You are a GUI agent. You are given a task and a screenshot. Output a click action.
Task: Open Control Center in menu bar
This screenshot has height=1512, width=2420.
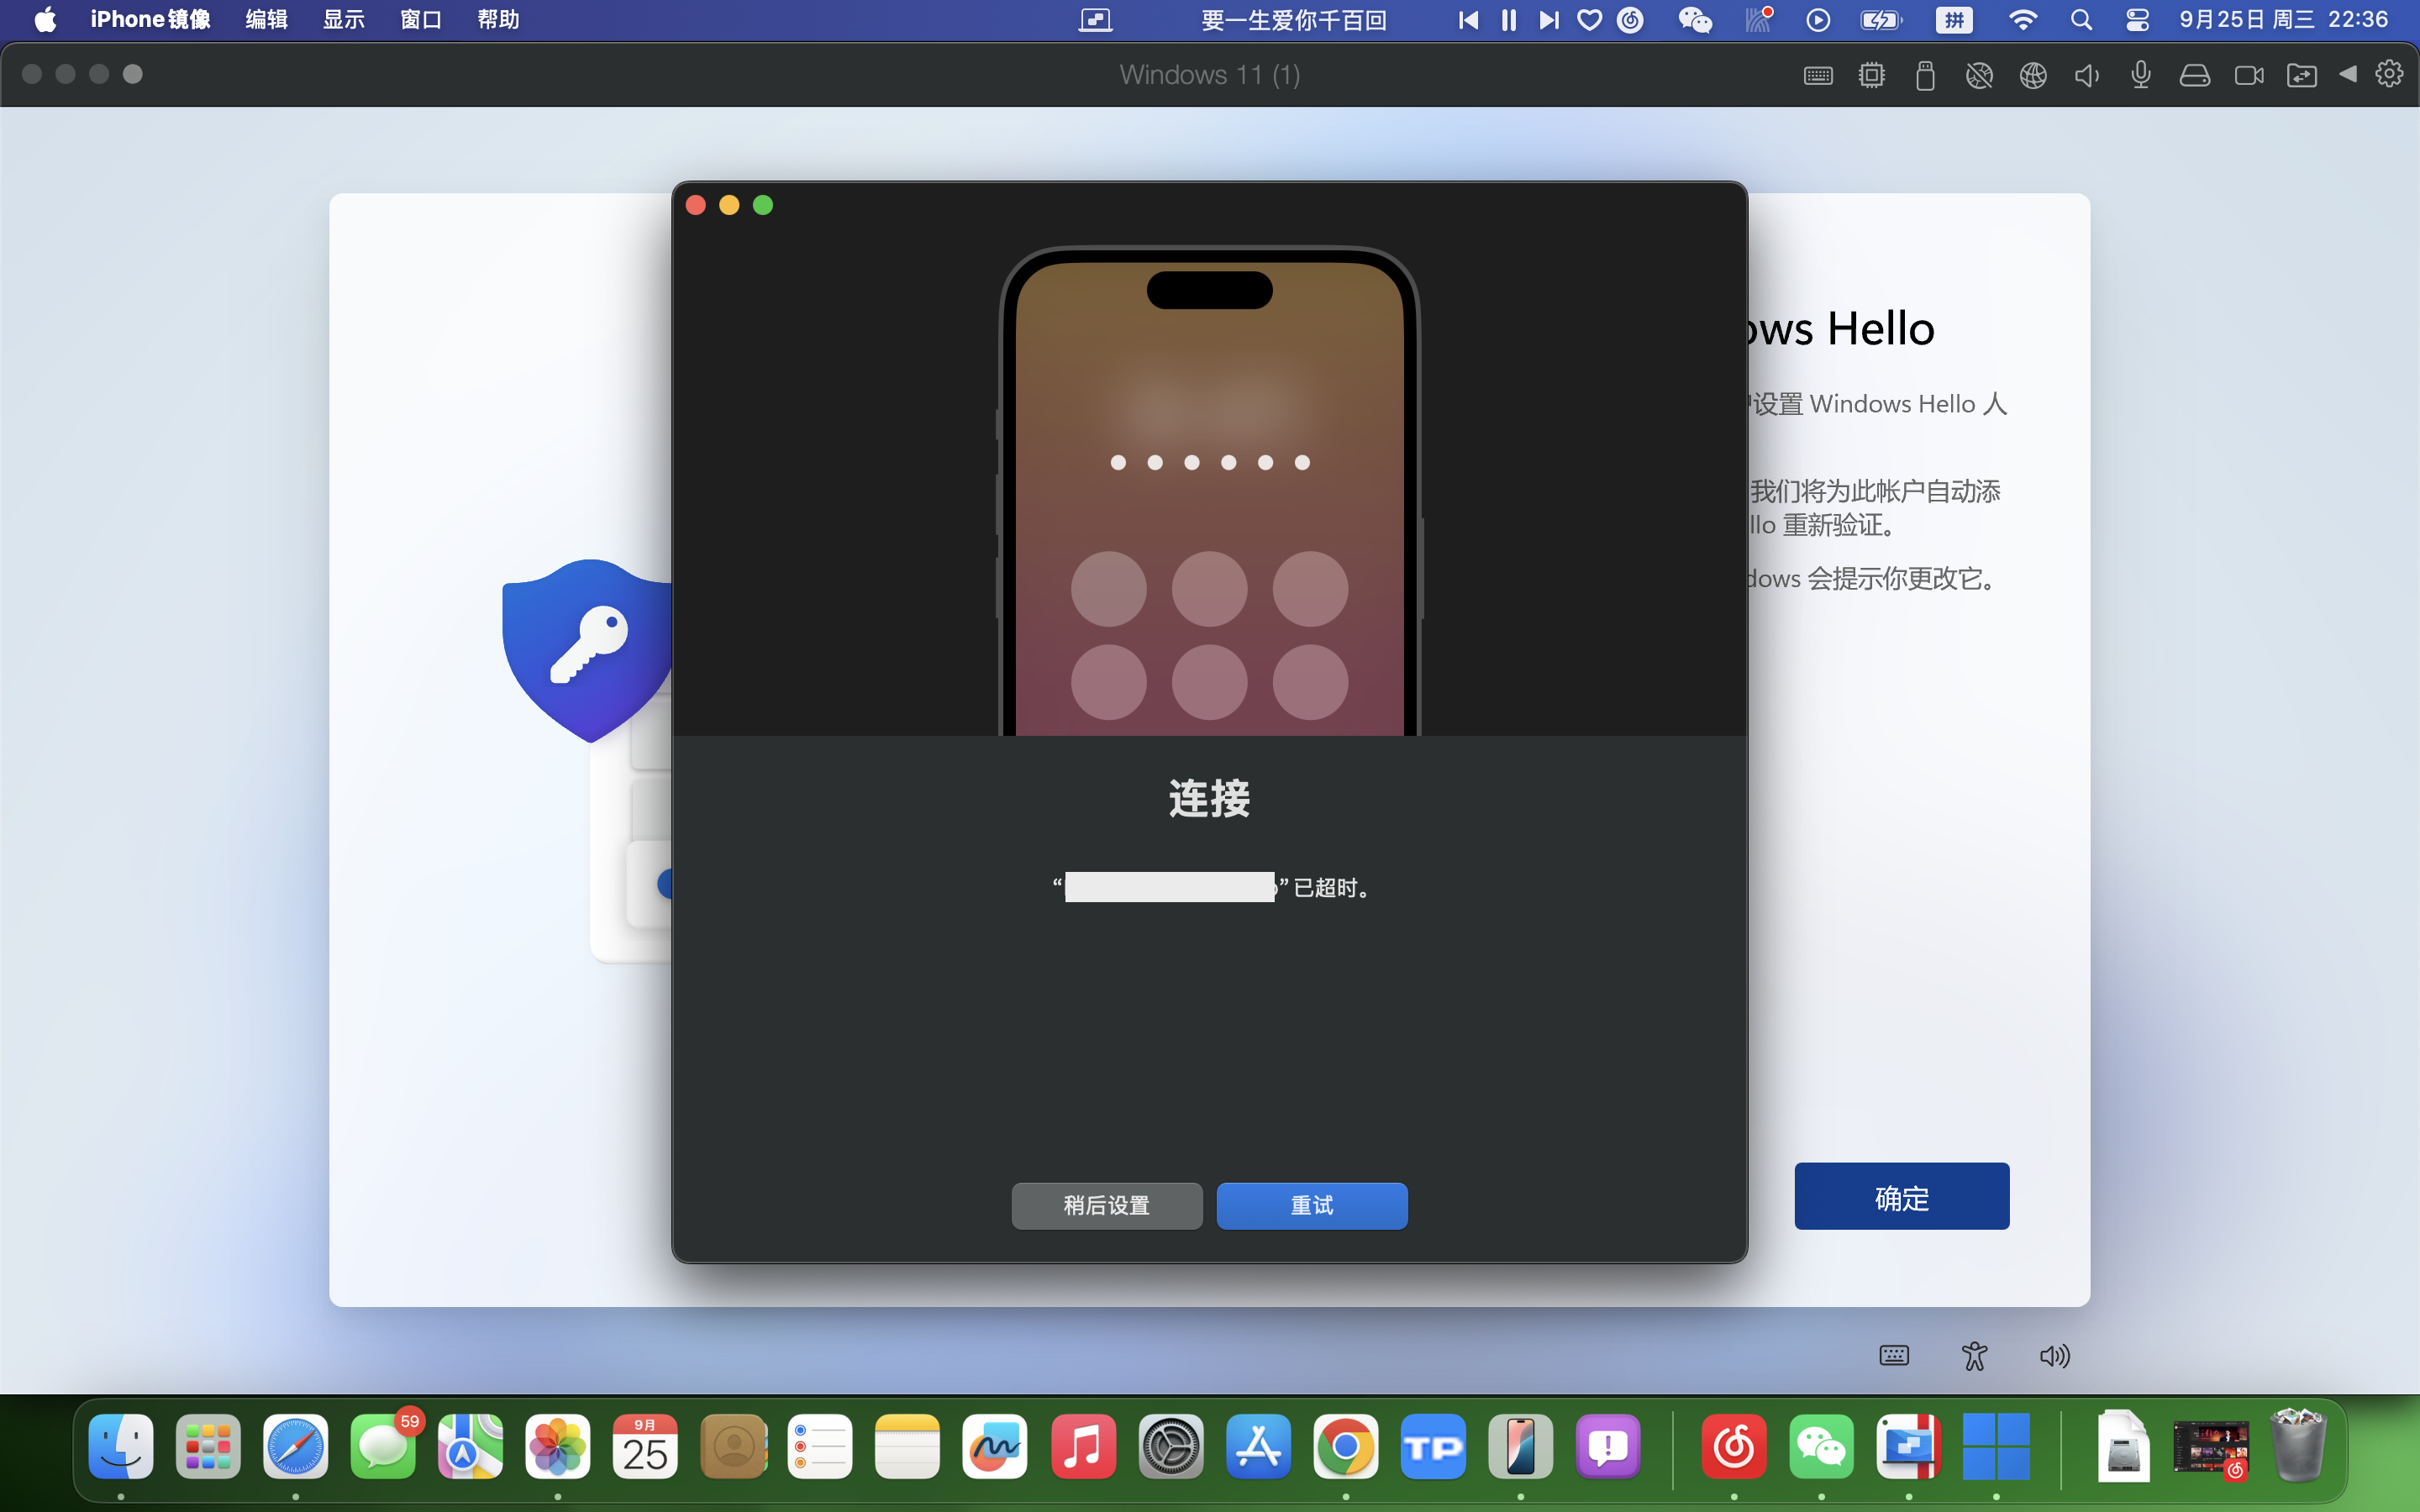tap(2137, 20)
